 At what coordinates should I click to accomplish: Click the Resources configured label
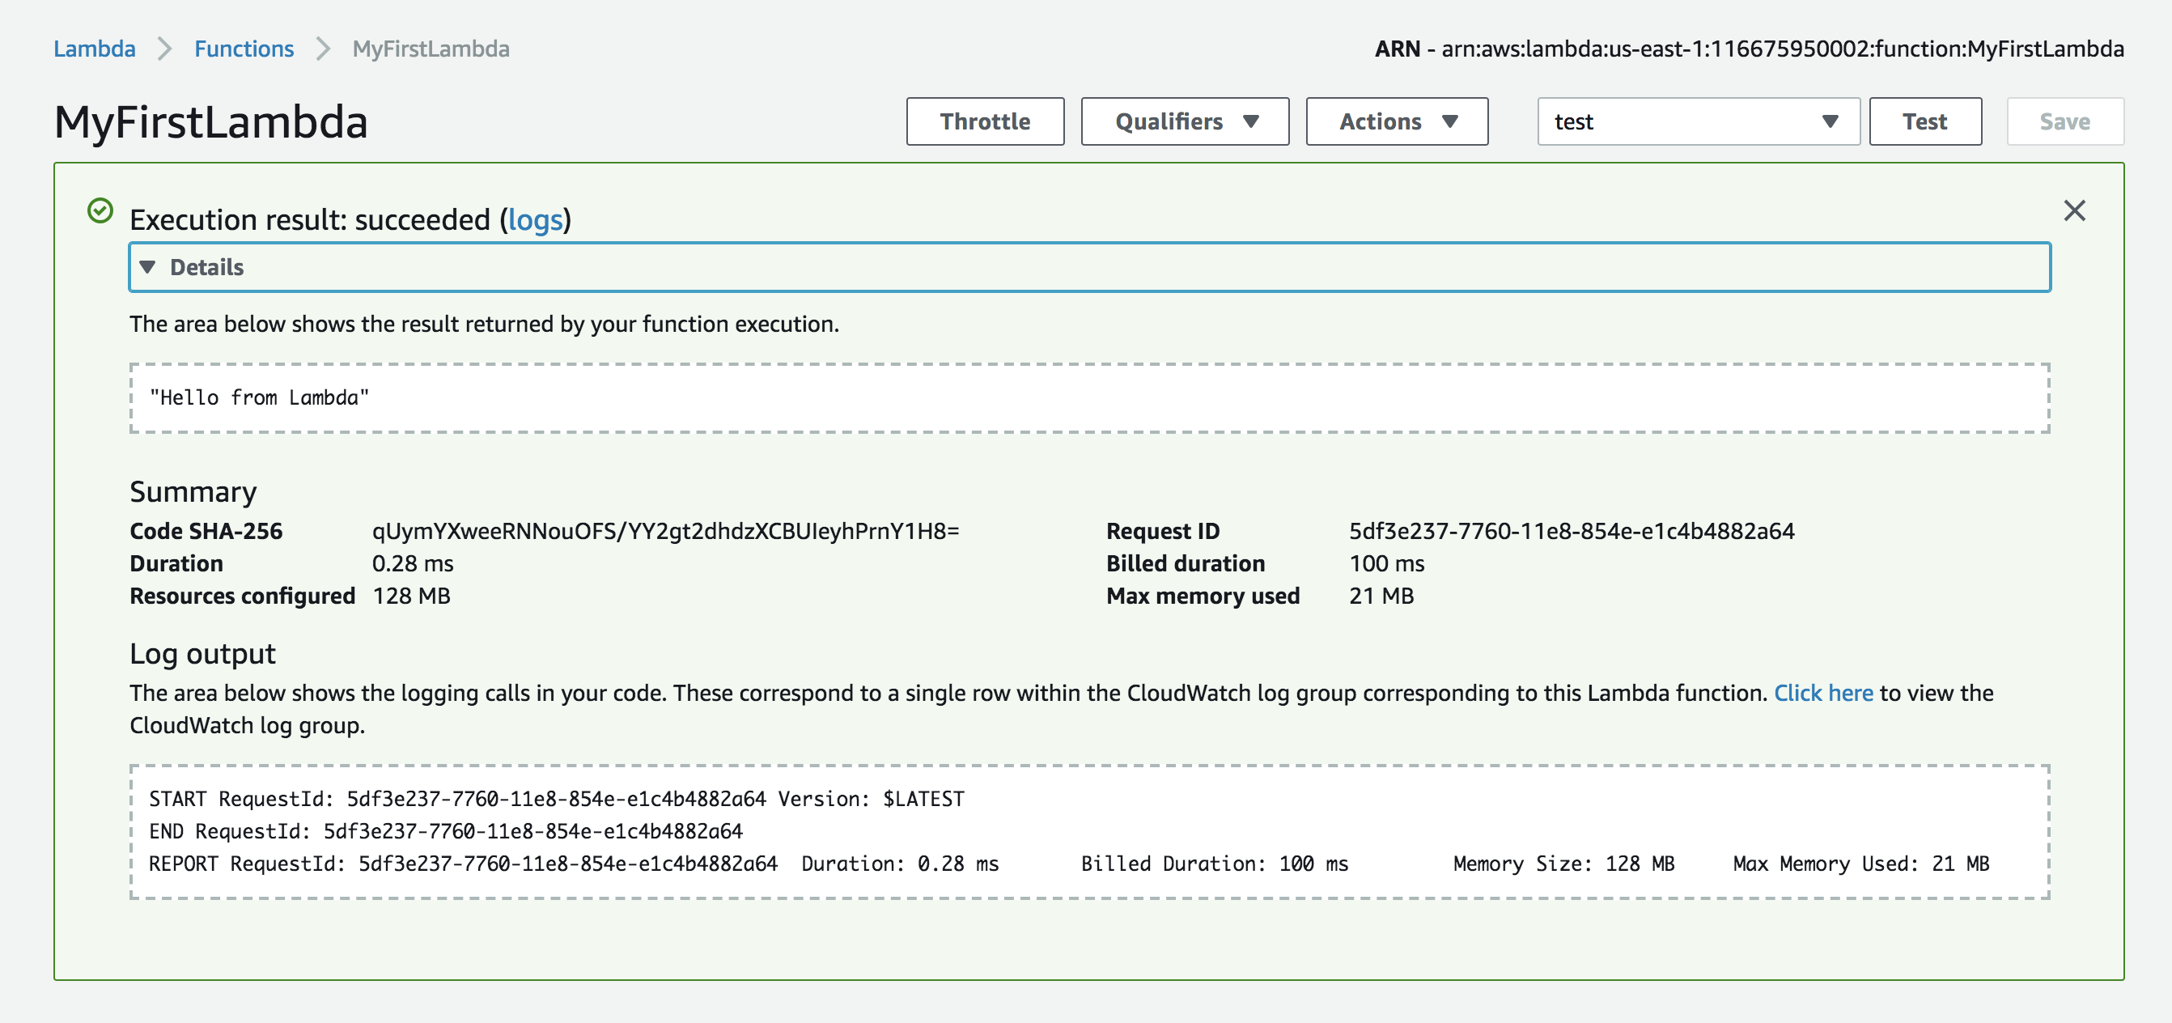pyautogui.click(x=242, y=596)
